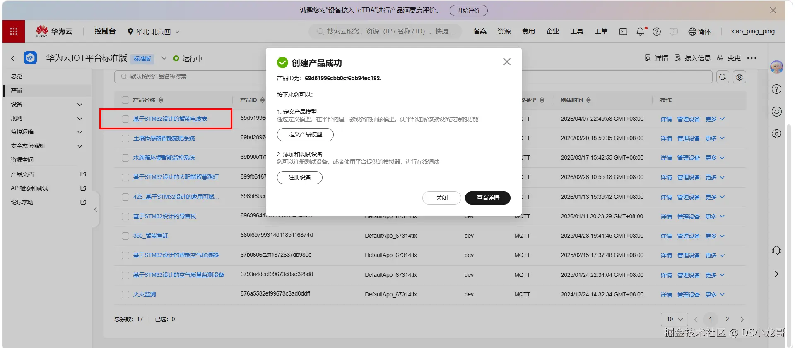This screenshot has height=348, width=795.
Task: Click the product name search field
Action: [x=190, y=77]
